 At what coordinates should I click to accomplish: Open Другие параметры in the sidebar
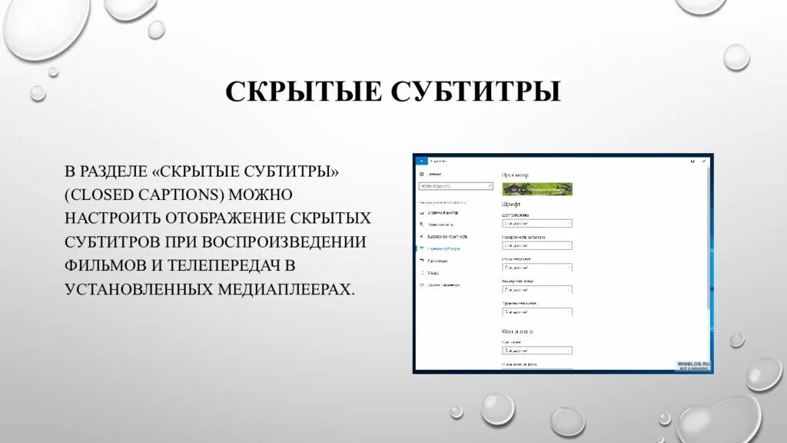coord(440,285)
